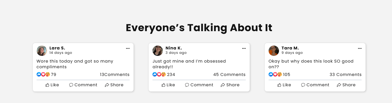This screenshot has height=103, width=392.
Task: Open the three-dot menu on Lara S. post
Action: click(128, 48)
